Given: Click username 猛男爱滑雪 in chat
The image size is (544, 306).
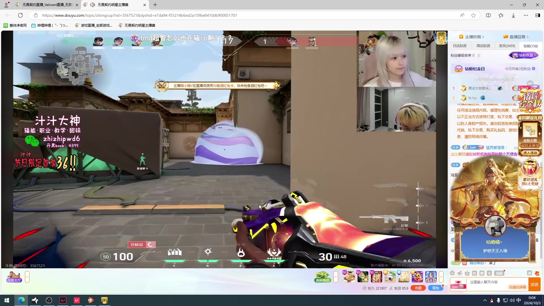Looking at the screenshot, I should (x=495, y=148).
